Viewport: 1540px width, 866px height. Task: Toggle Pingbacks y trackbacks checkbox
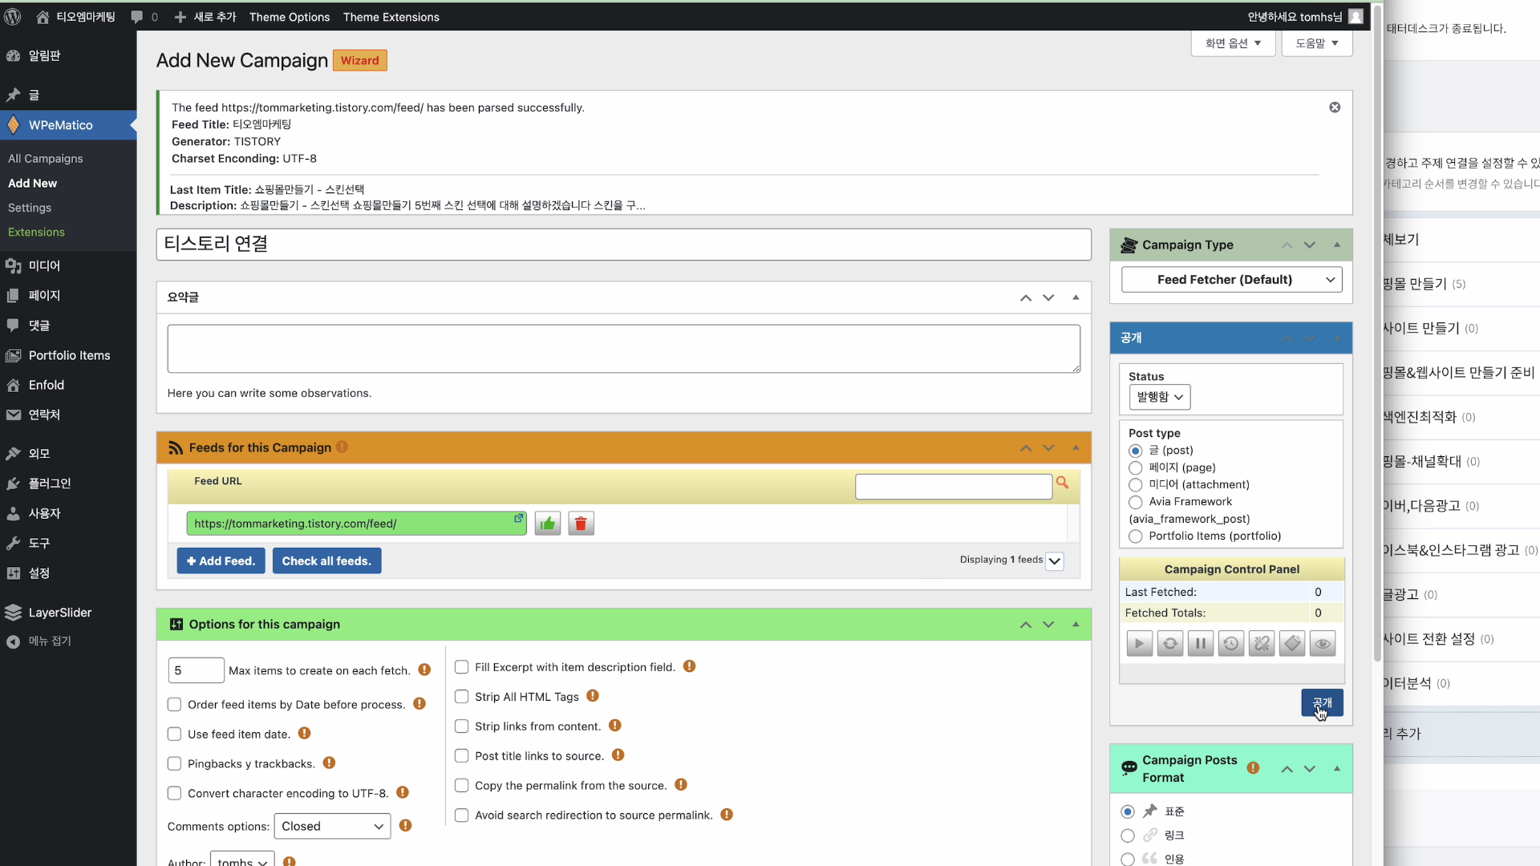tap(174, 763)
